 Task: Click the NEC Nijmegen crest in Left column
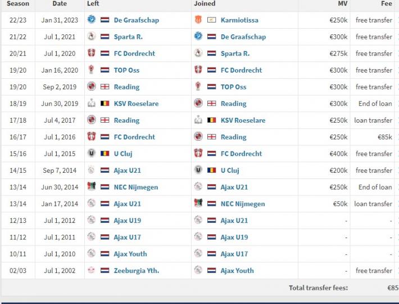92,187
